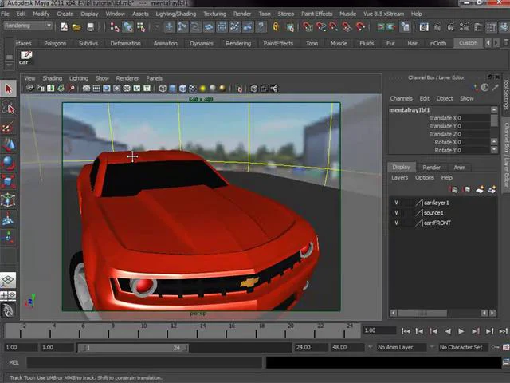Viewport: 510px width, 383px height.
Task: Choose the Lasso select tool
Action: (9, 108)
